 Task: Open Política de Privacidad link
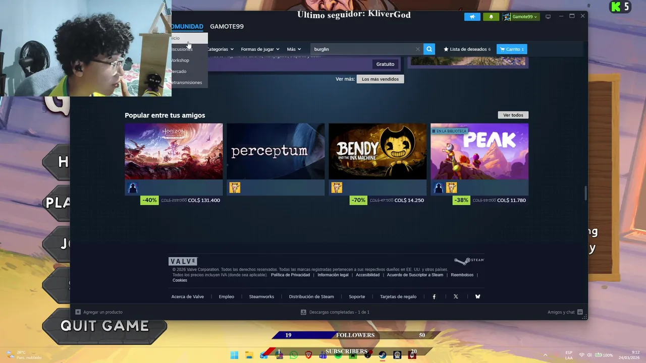(290, 275)
